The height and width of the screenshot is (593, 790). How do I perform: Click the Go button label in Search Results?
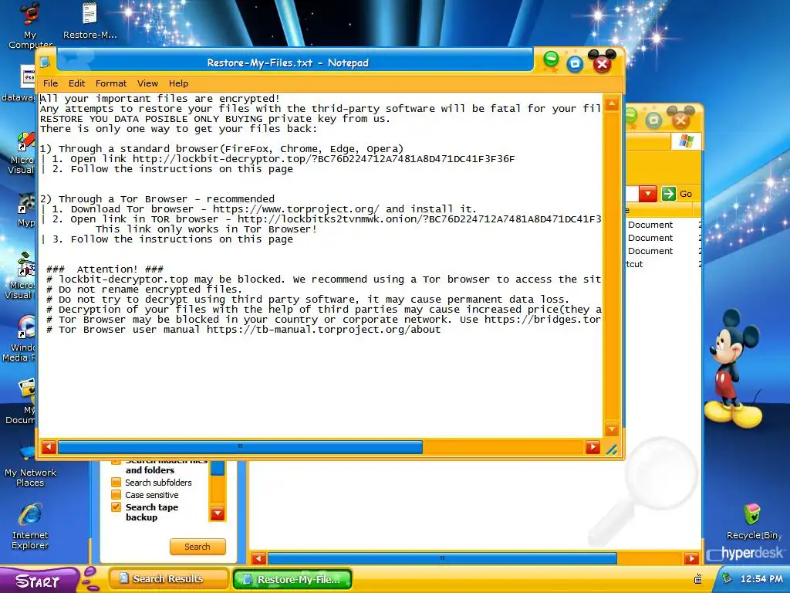(686, 194)
